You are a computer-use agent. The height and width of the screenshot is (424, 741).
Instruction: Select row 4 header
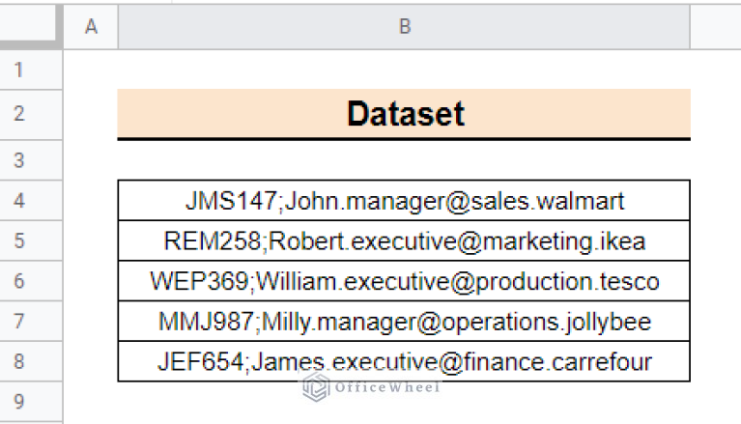click(x=31, y=201)
